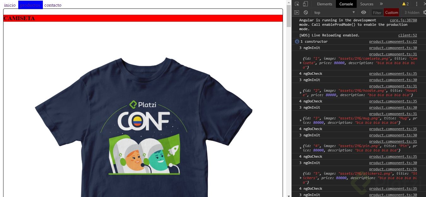Image resolution: width=426 pixels, height=197 pixels.
Task: Open product.component.ts:31 above the stickers1.png object
Action: [393, 169]
